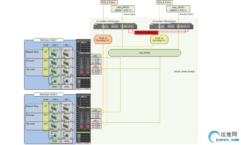Image resolution: width=241 pixels, height=145 pixels.
Task: Select the Network Team label in Windows Host 2
Action: (x=32, y=106)
